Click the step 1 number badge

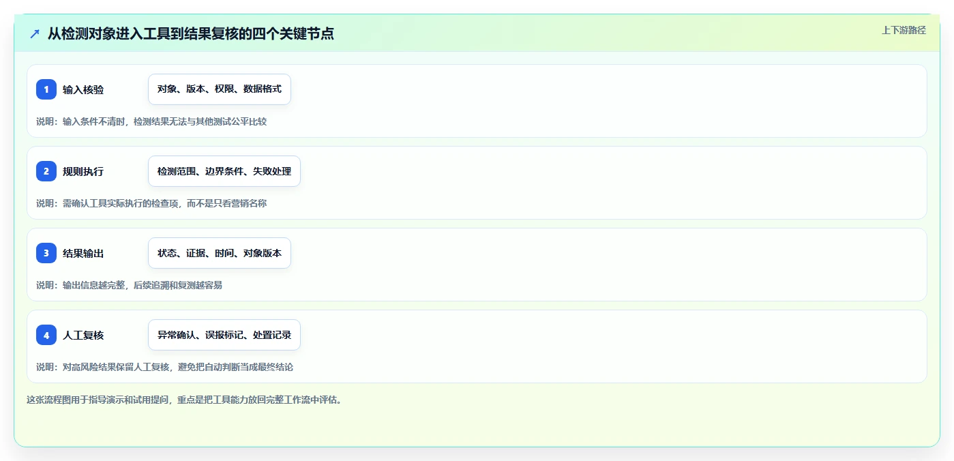(x=46, y=89)
